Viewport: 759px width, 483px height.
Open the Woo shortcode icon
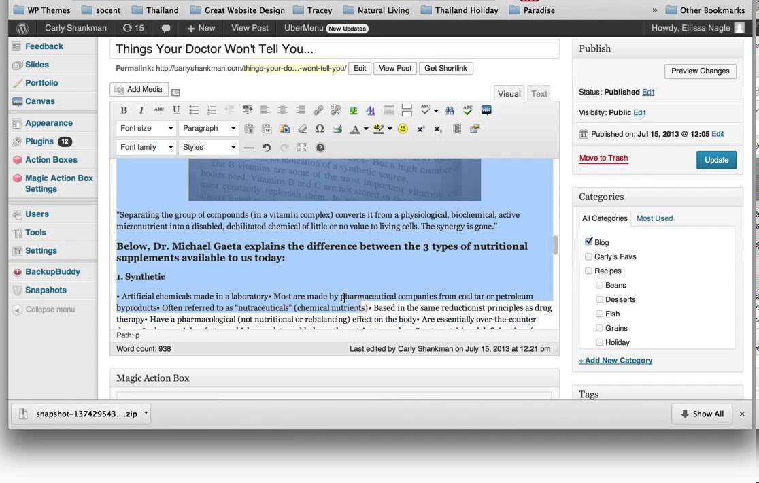(x=486, y=110)
